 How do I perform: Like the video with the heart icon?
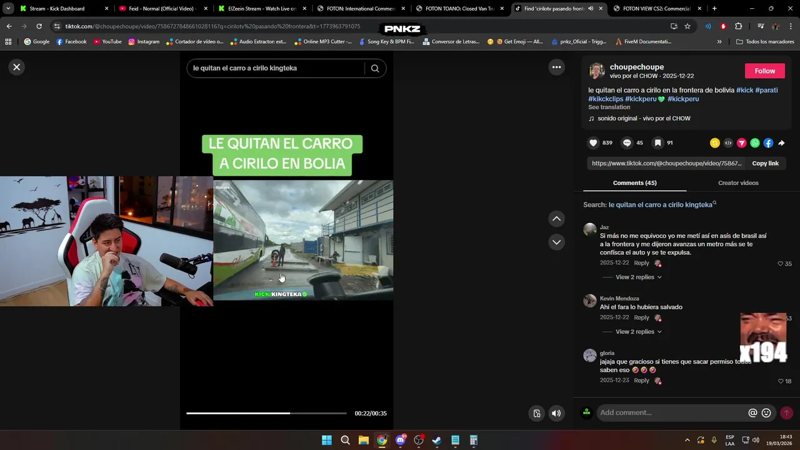(x=593, y=143)
